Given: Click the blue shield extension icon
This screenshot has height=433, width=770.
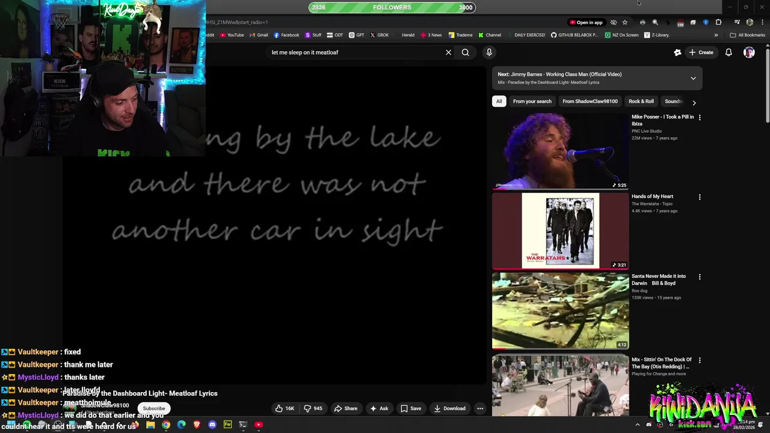Looking at the screenshot, I should (x=706, y=22).
